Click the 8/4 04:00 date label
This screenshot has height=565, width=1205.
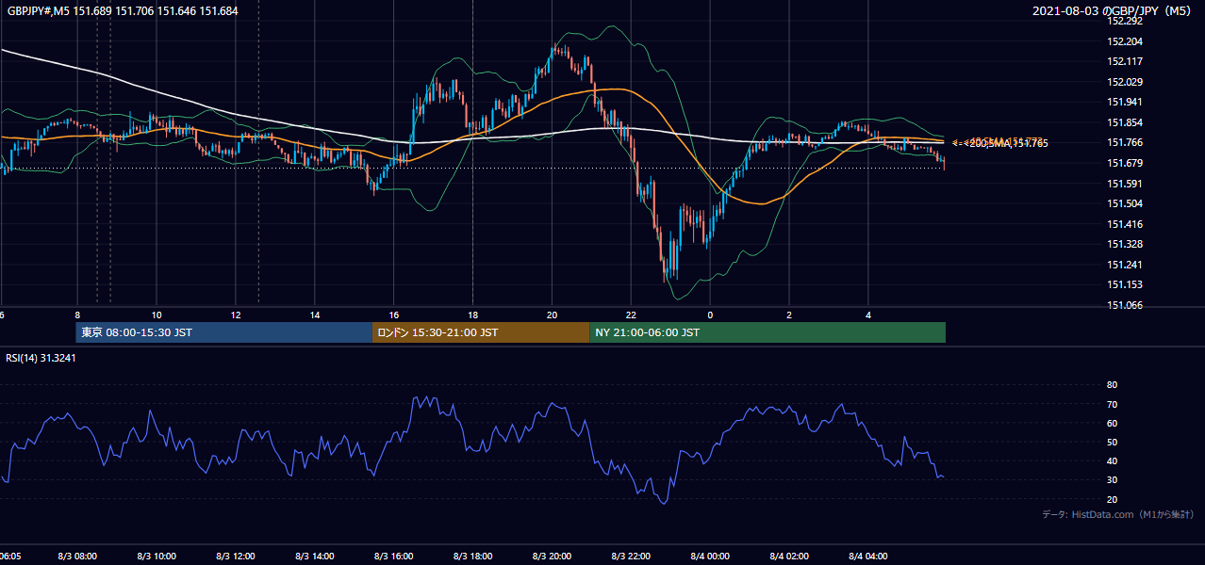[x=869, y=557]
